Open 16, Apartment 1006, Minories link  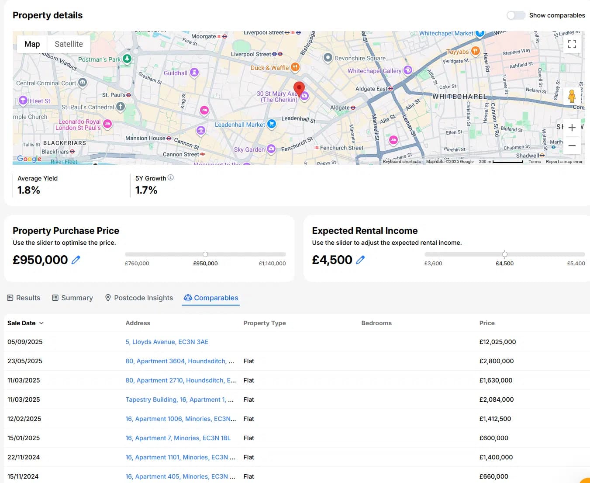(x=181, y=419)
